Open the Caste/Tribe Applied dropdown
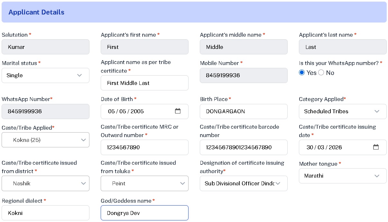Viewport: 388px width, 222px height. coord(45,140)
